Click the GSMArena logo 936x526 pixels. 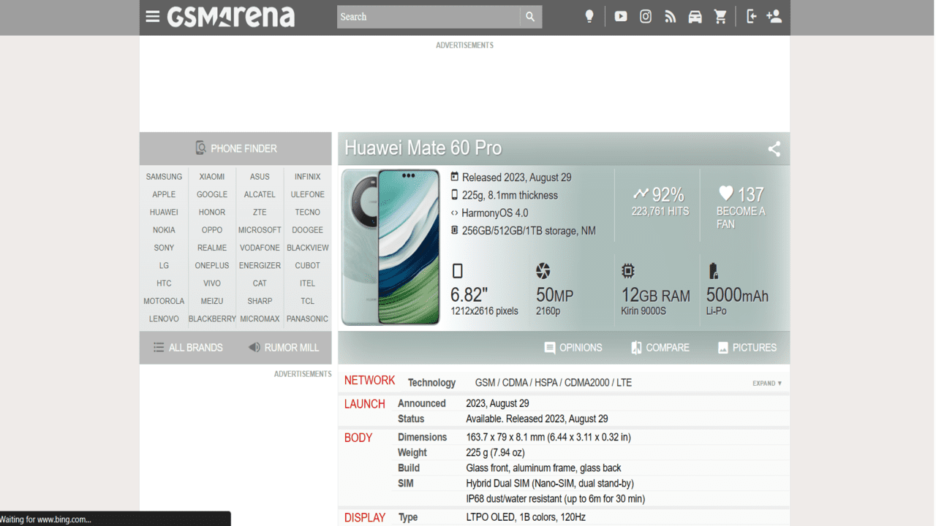pos(231,17)
